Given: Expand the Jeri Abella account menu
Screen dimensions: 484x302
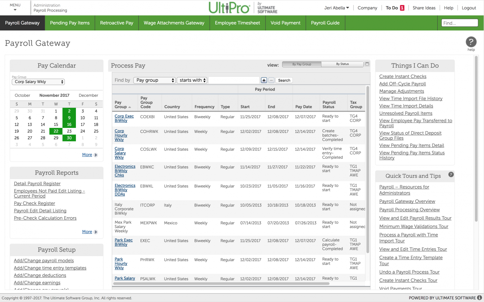Looking at the screenshot, I should (336, 8).
